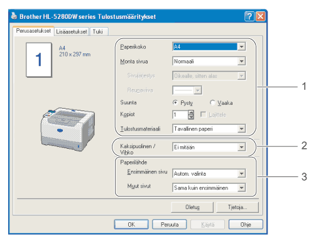Click the page preview thumbnail showing 1
The width and height of the screenshot is (311, 243).
[x=39, y=60]
